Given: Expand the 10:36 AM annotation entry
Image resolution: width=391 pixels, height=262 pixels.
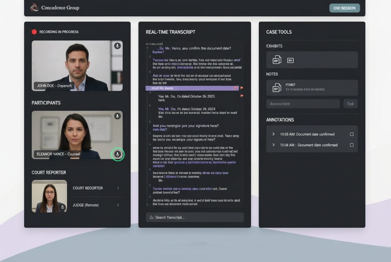Looking at the screenshot, I should click(x=274, y=134).
